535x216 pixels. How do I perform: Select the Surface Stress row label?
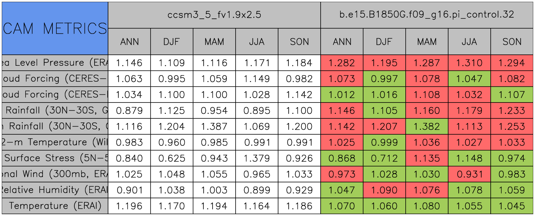(x=55, y=158)
